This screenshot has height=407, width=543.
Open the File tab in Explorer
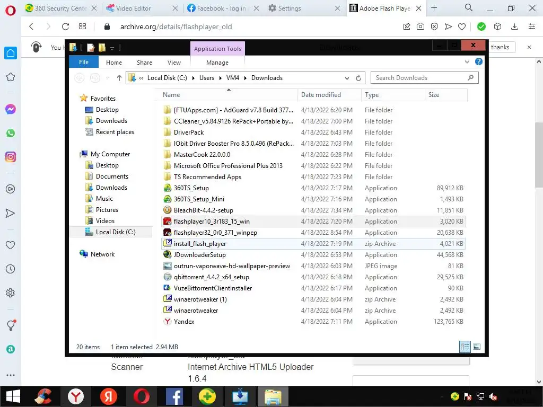click(84, 62)
